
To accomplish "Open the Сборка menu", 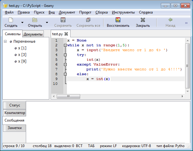I will pos(101,12).
